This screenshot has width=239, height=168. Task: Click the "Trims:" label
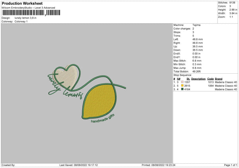point(177,36)
